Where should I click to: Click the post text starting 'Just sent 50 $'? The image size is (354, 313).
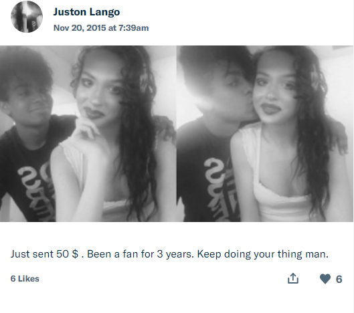coord(169,254)
